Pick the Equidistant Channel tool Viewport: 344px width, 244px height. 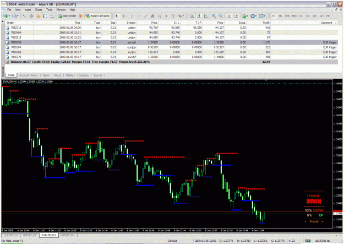pos(152,16)
